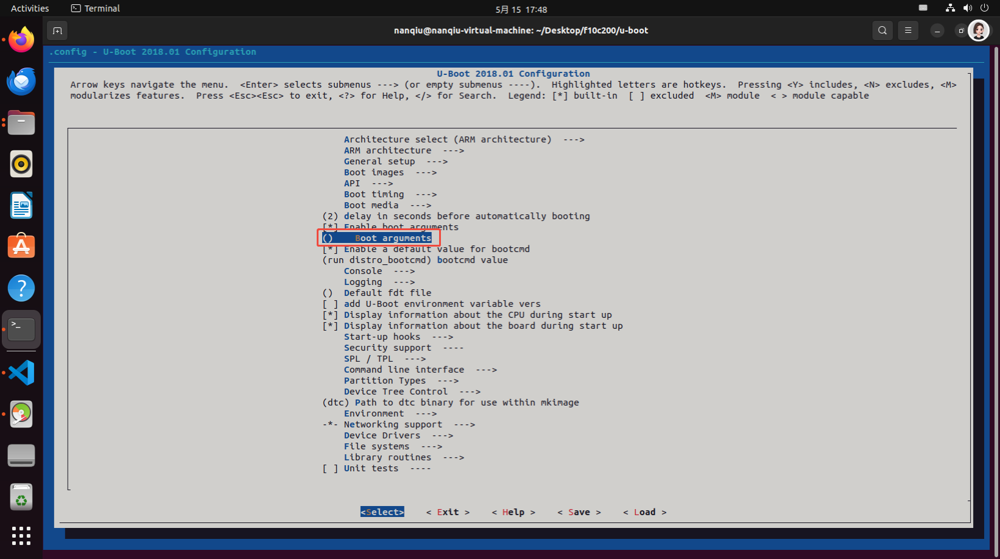This screenshot has height=559, width=1000.
Task: Click the user avatar in titlebar
Action: click(979, 30)
